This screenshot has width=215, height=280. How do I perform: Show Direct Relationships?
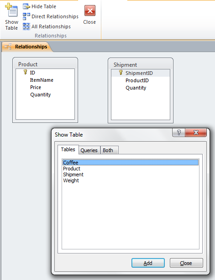[x=51, y=16]
